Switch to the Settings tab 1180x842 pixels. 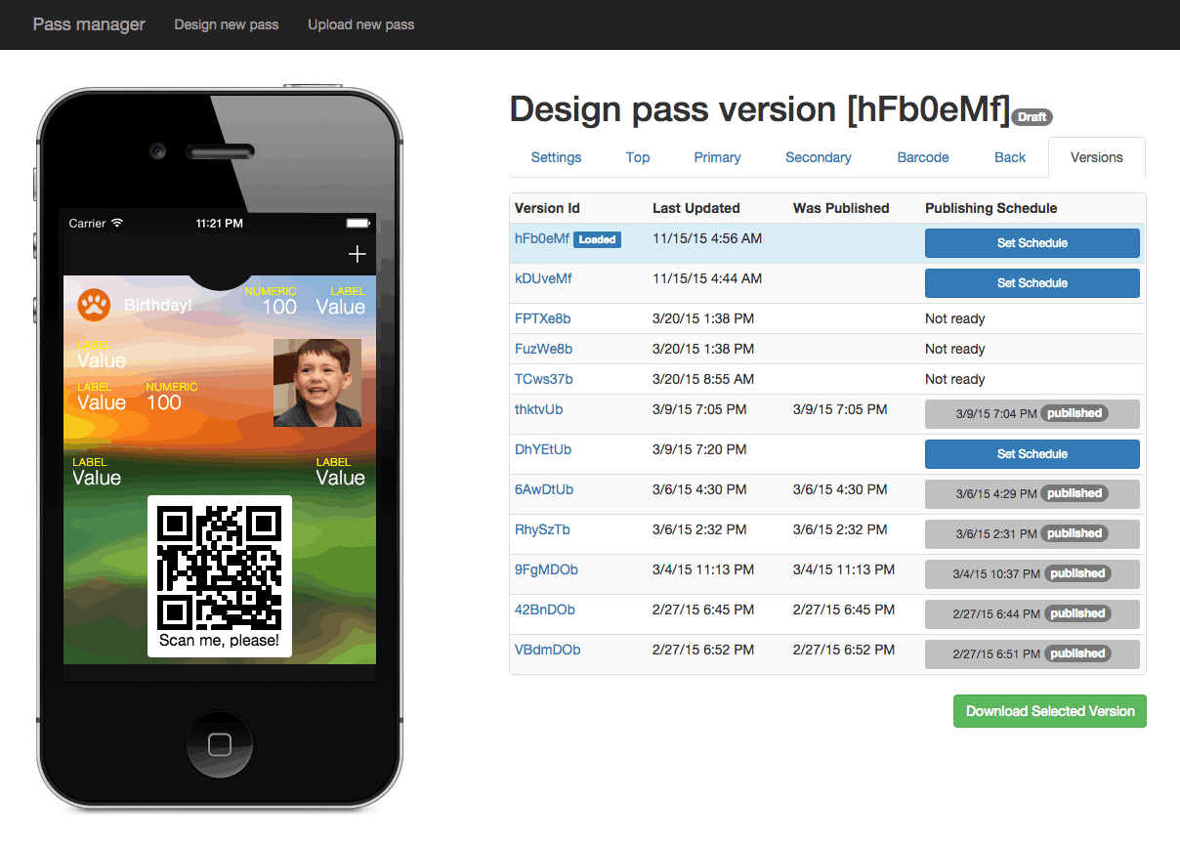pyautogui.click(x=556, y=157)
